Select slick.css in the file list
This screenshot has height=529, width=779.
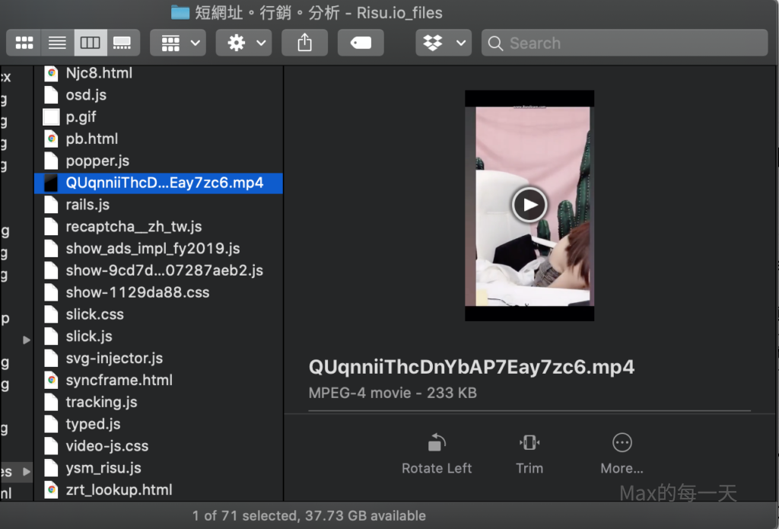[x=94, y=314]
